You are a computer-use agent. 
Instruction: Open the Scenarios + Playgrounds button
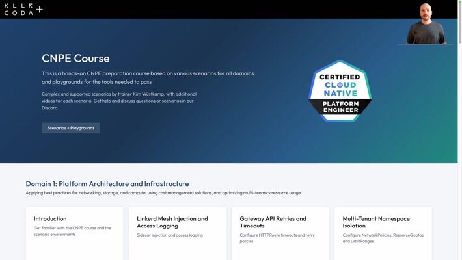(x=71, y=128)
